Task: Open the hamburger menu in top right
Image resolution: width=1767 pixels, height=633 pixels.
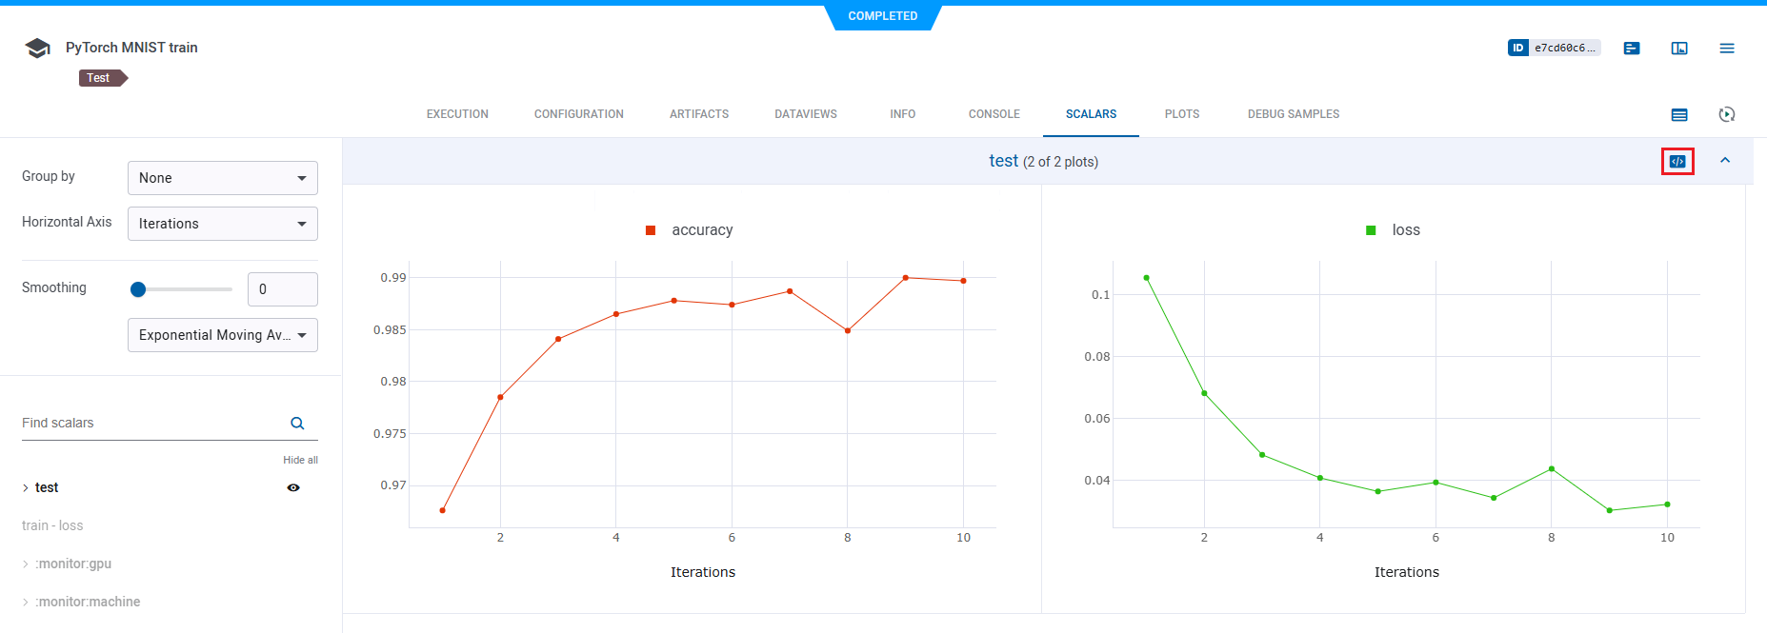Action: (1727, 49)
